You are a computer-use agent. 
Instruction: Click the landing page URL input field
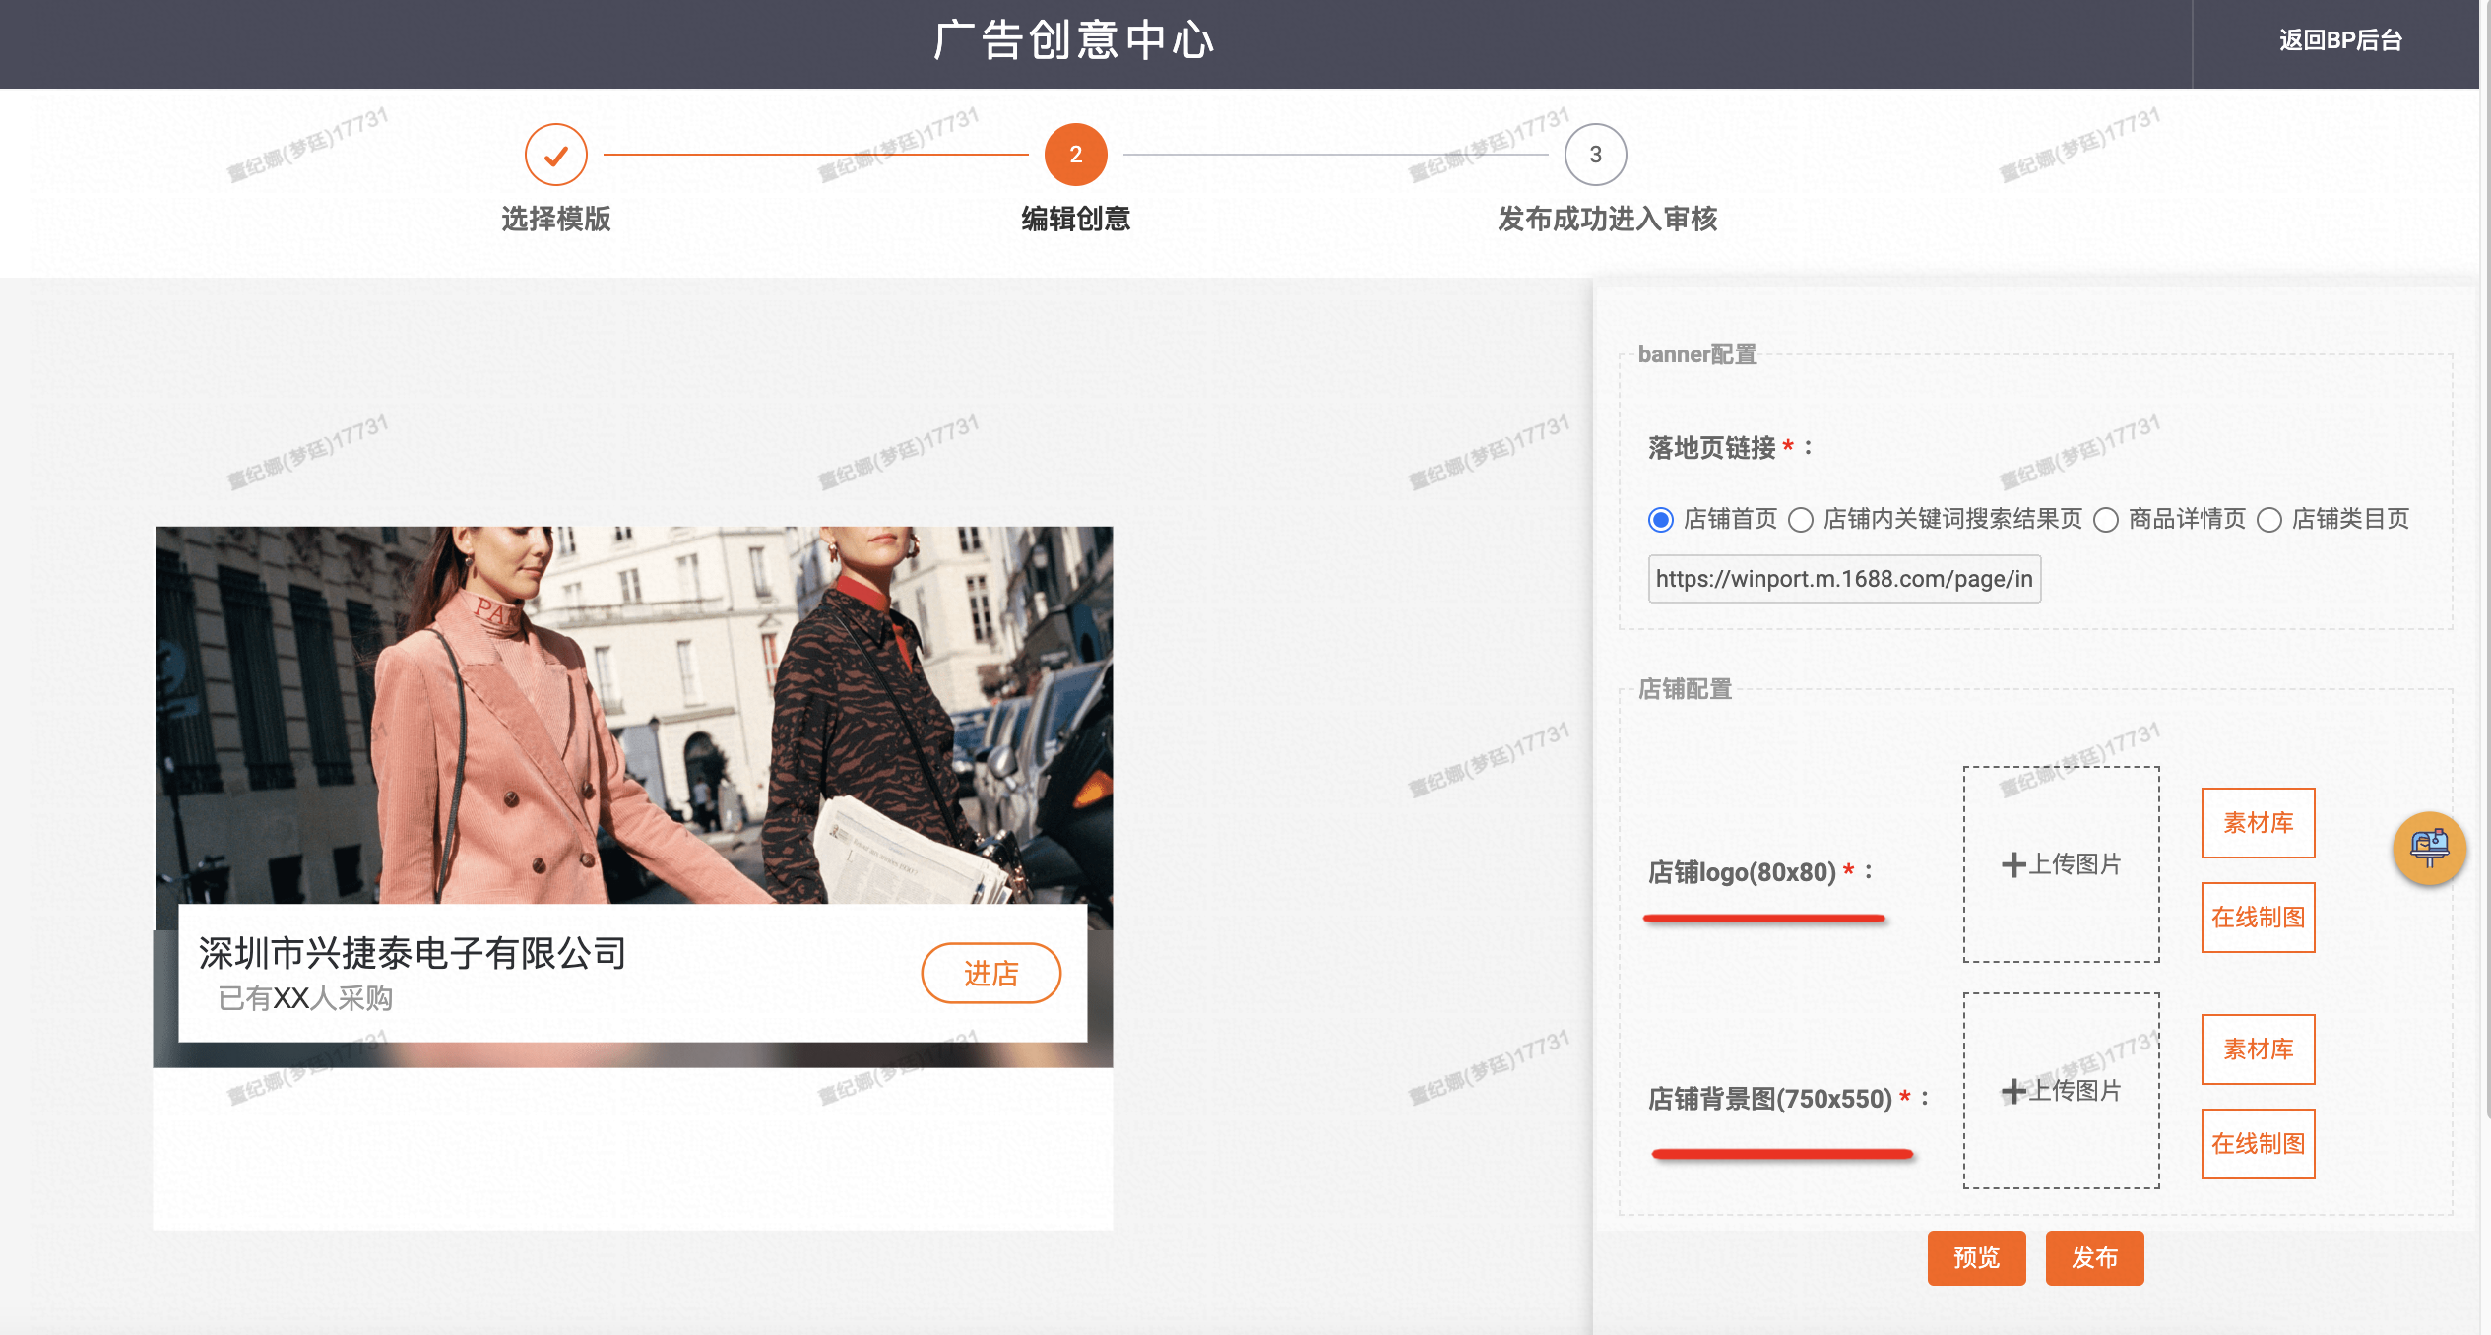click(1843, 579)
